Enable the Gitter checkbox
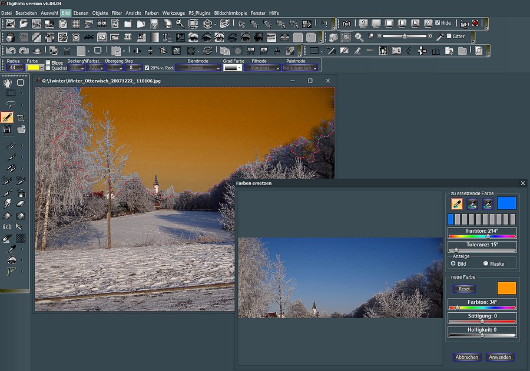 (449, 36)
